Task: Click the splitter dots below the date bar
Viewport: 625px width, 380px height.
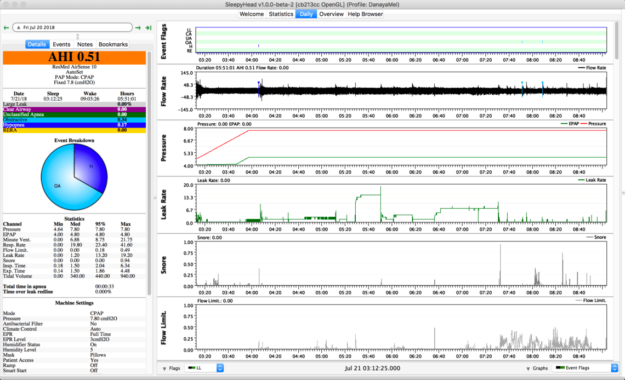Action: click(x=77, y=36)
